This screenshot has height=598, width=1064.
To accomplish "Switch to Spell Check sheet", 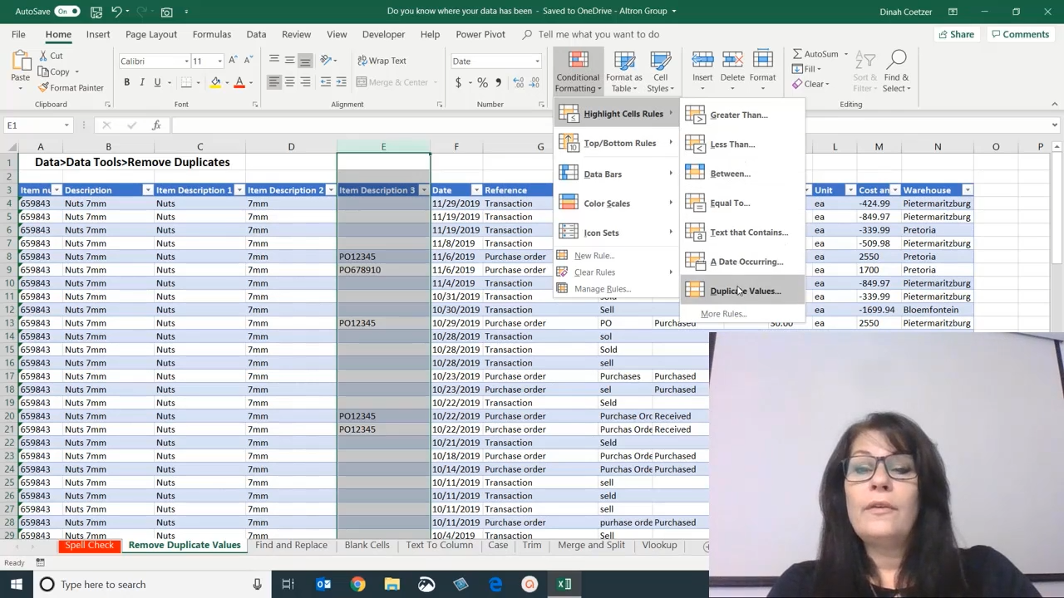I will coord(89,545).
